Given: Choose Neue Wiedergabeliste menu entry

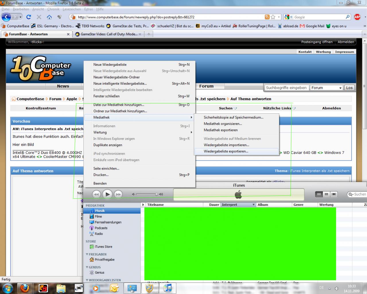Looking at the screenshot, I should [140, 65].
